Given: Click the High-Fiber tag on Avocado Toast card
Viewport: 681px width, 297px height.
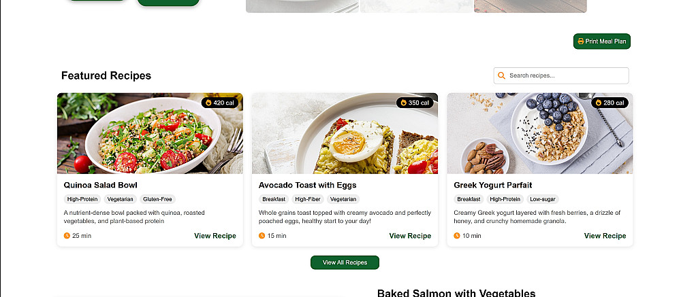Looking at the screenshot, I should [308, 199].
